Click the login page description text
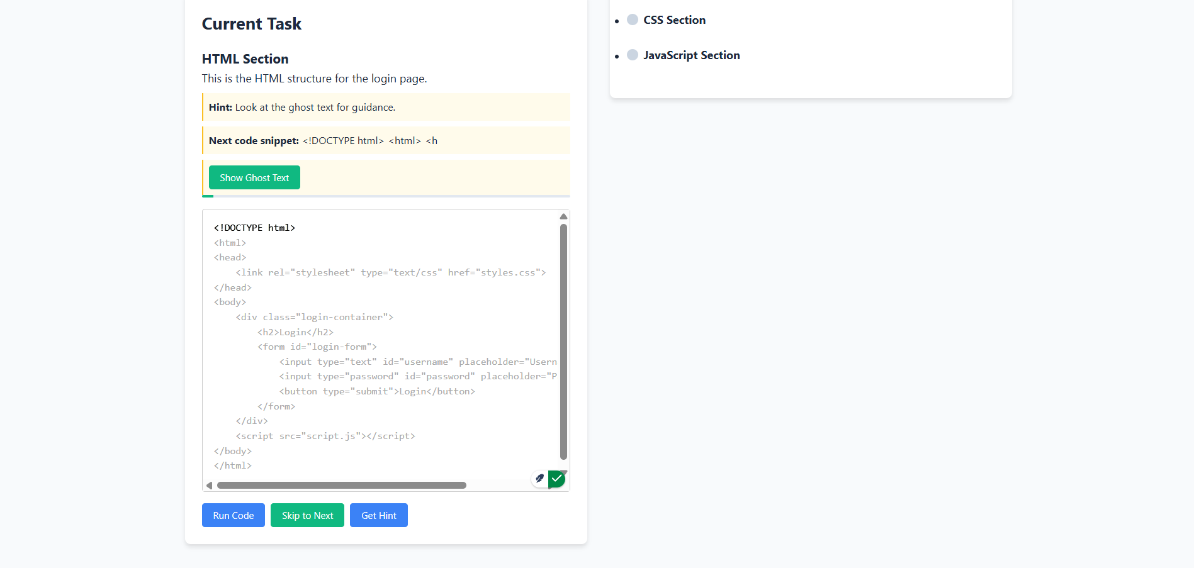This screenshot has height=568, width=1194. 314,79
